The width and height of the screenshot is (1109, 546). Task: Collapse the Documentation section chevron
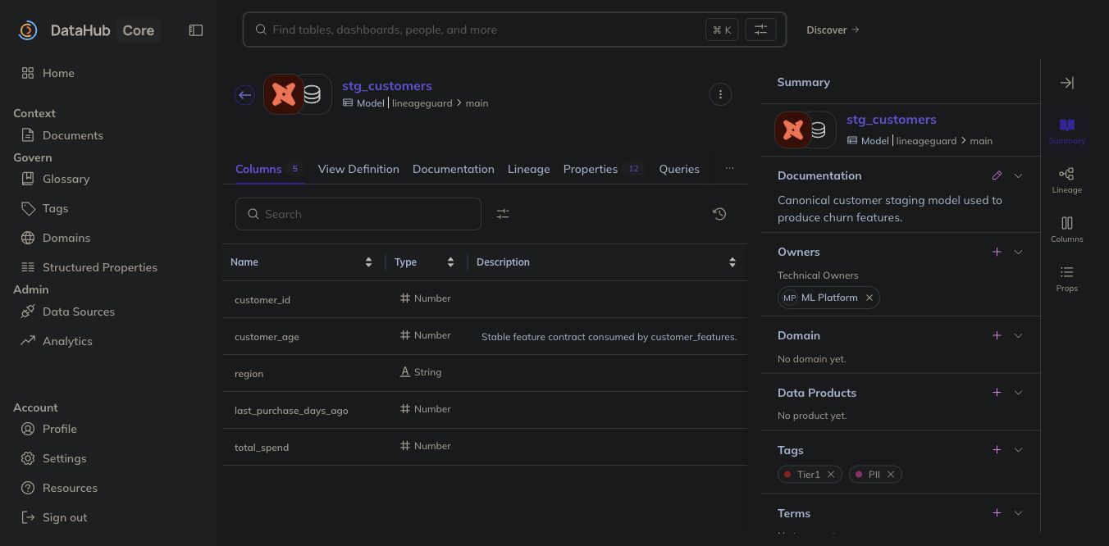coord(1018,175)
